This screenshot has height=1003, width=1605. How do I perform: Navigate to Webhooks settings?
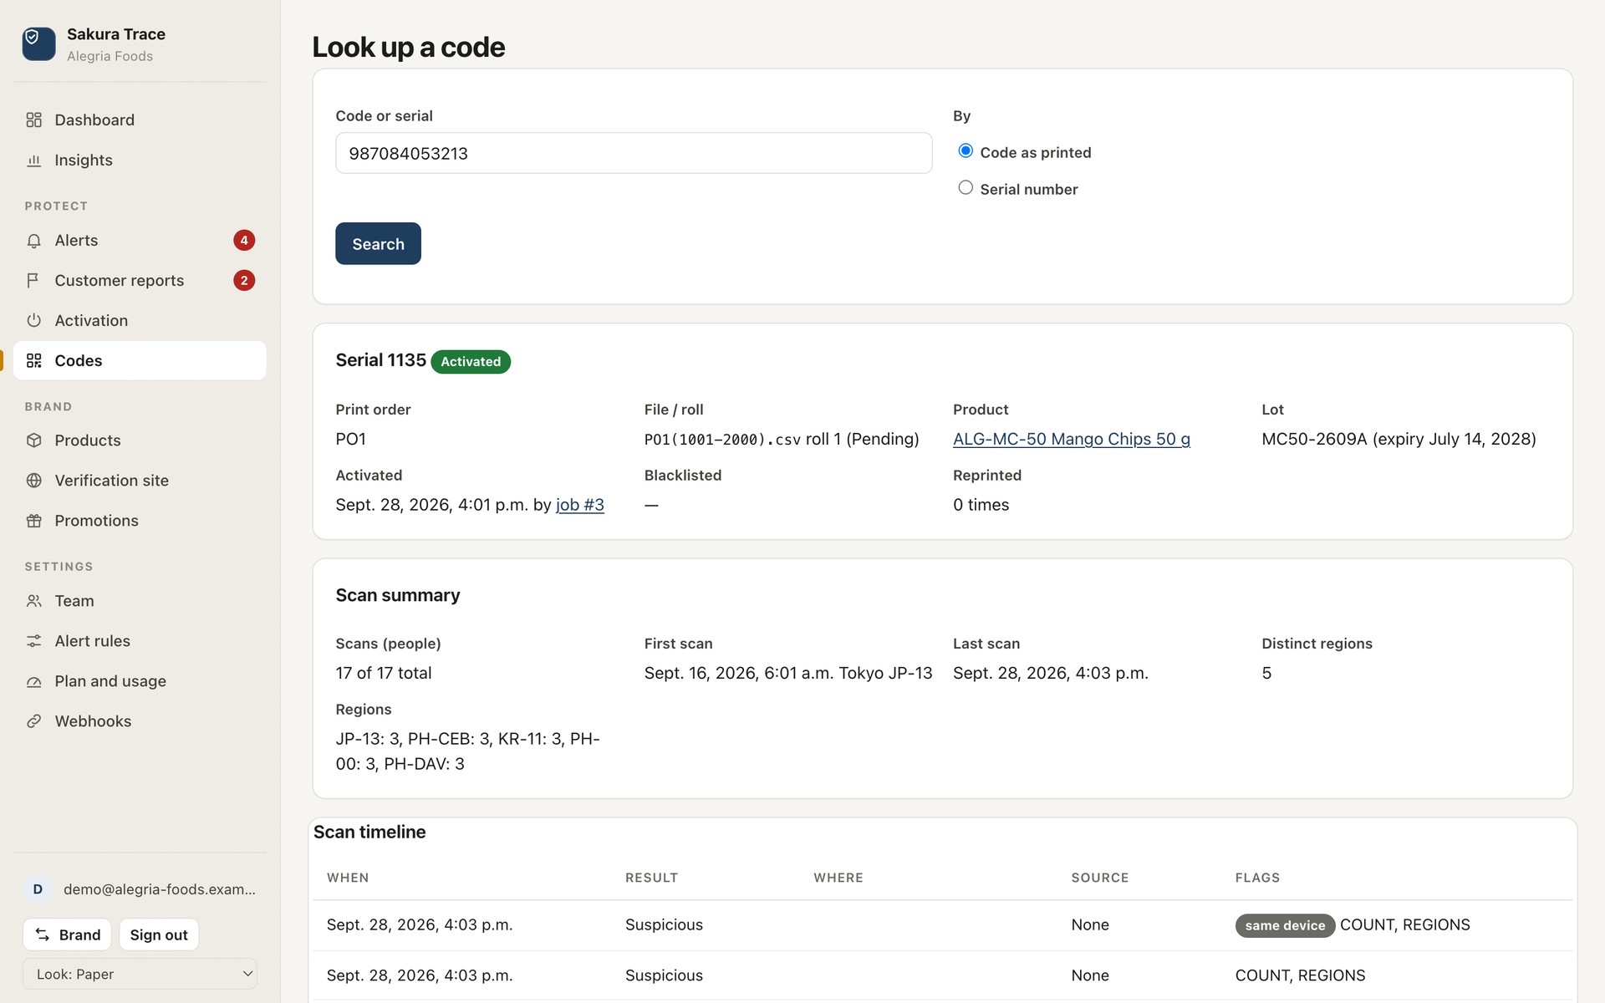coord(140,721)
